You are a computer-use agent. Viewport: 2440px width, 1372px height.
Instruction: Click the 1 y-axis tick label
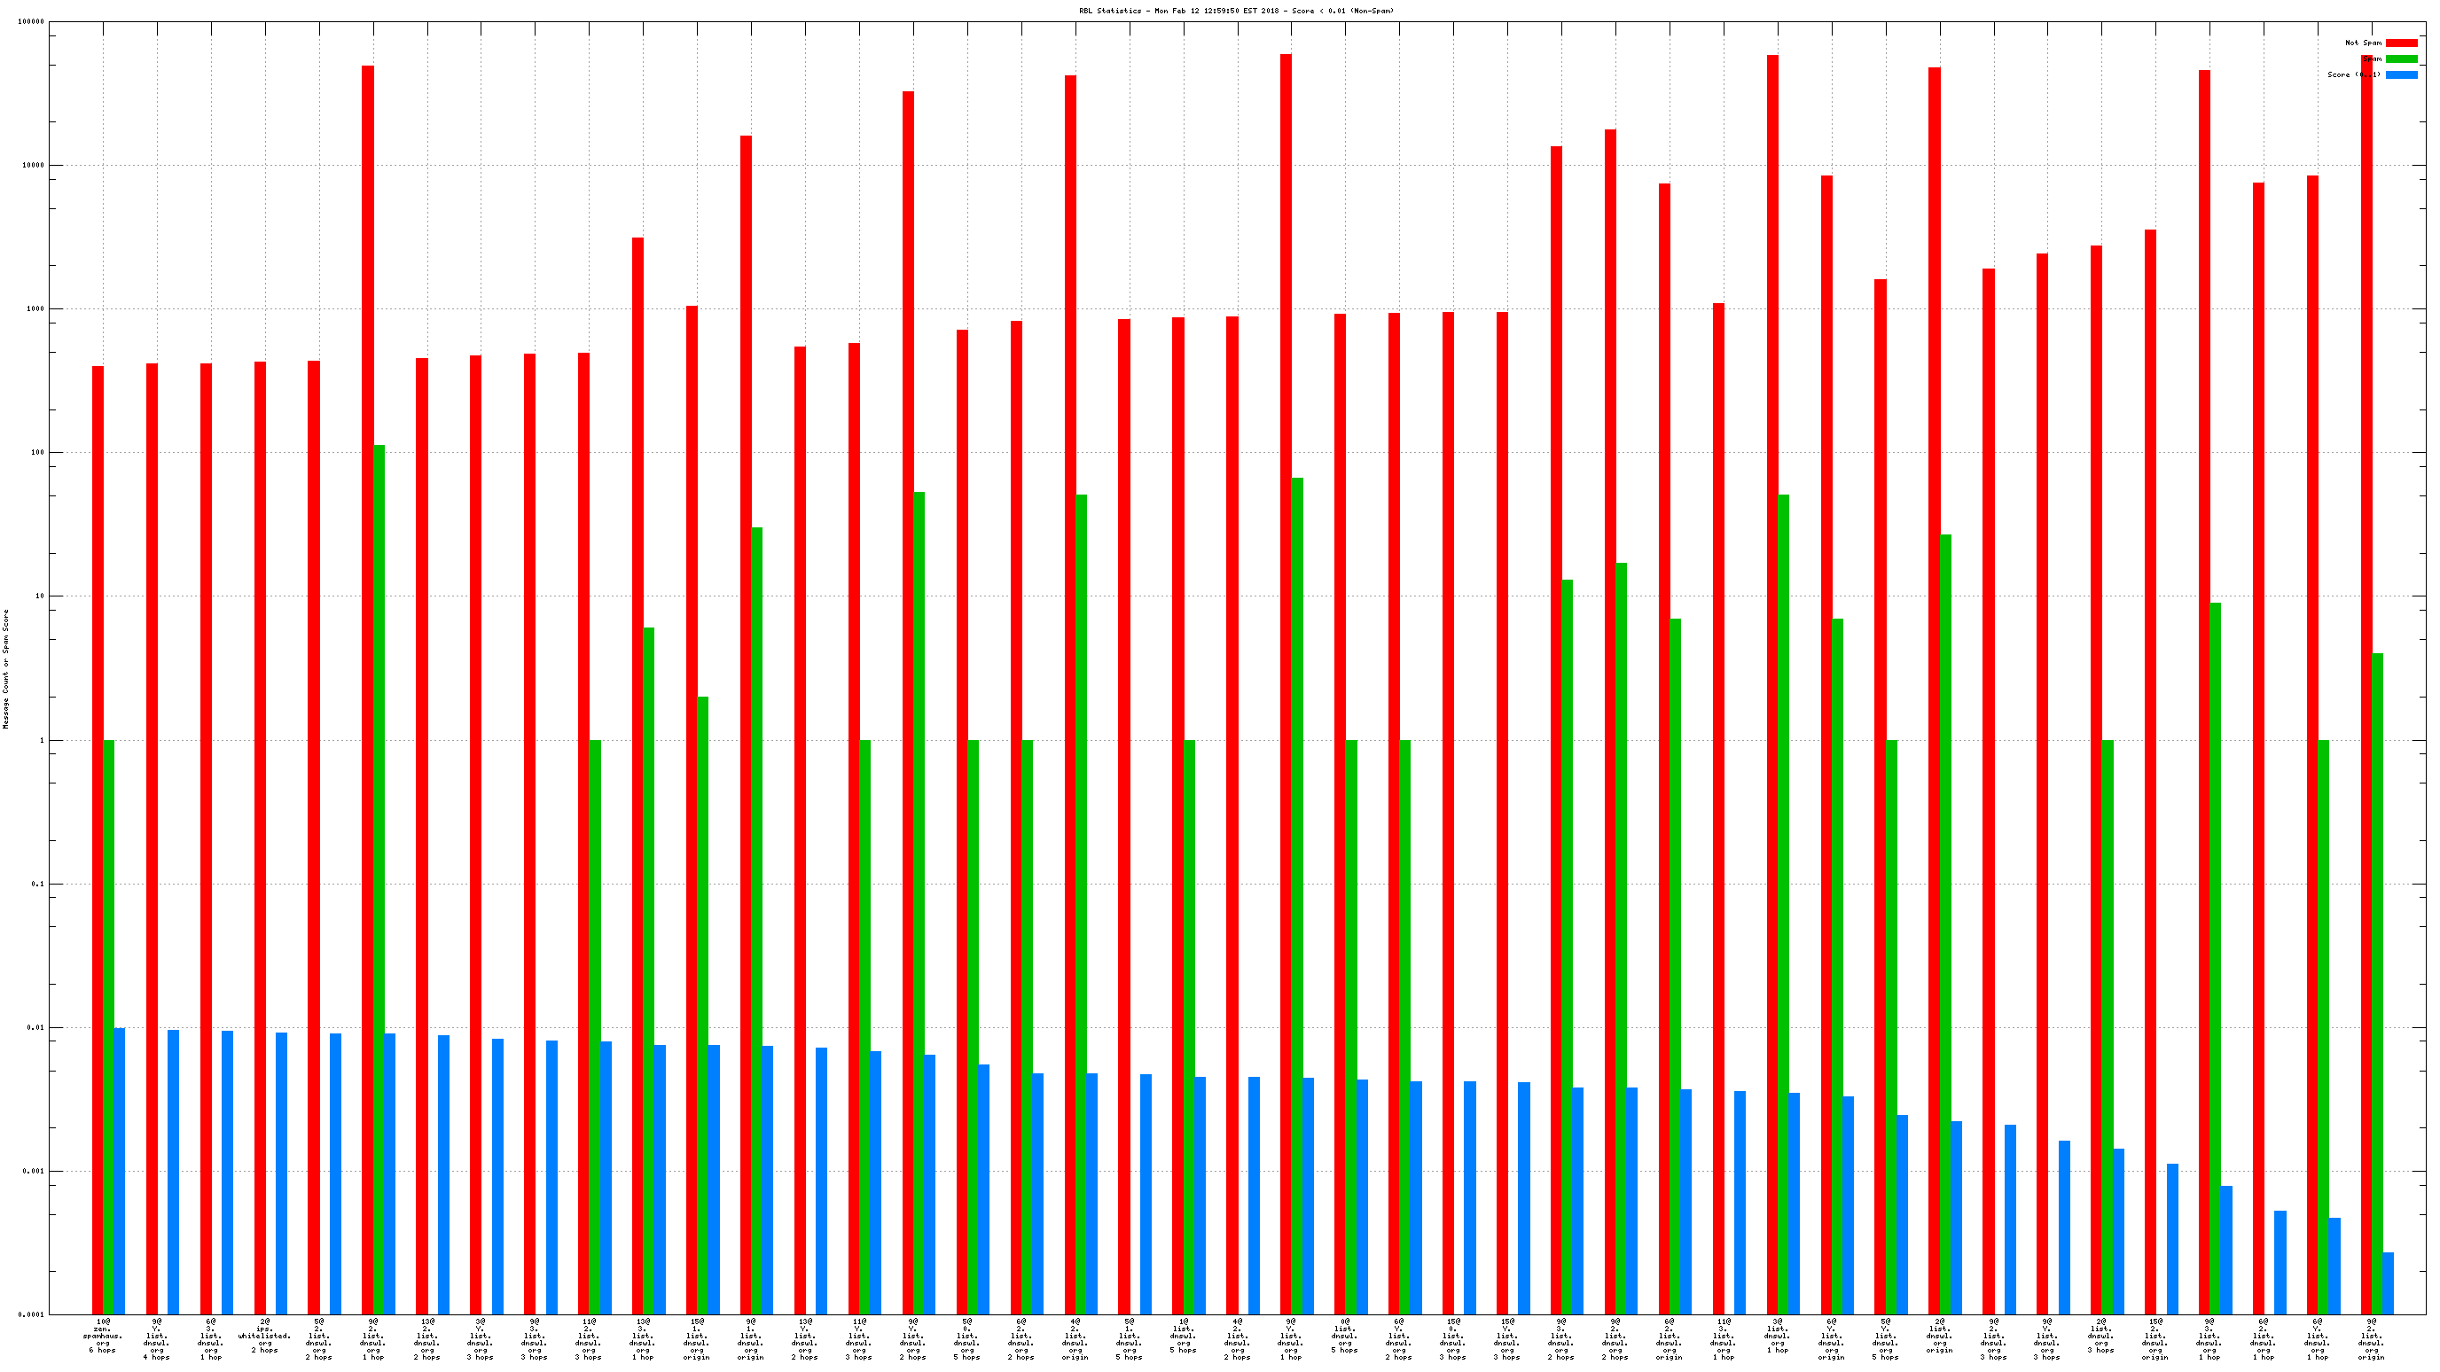pyautogui.click(x=41, y=740)
